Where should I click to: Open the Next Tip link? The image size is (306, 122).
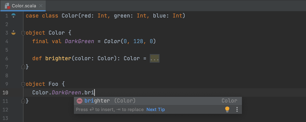156,110
